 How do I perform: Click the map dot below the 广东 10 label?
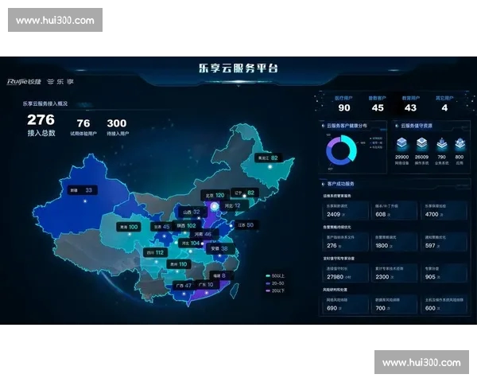[207, 293]
